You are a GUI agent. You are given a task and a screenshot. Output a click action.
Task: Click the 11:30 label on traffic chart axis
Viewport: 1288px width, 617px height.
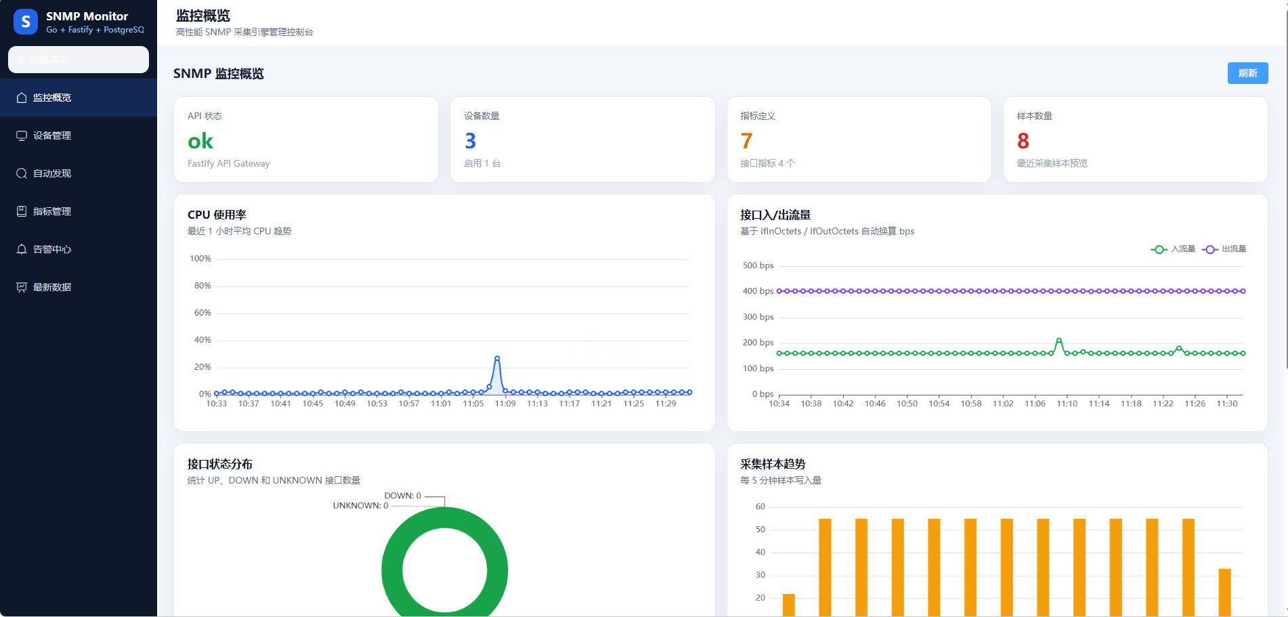pos(1227,404)
